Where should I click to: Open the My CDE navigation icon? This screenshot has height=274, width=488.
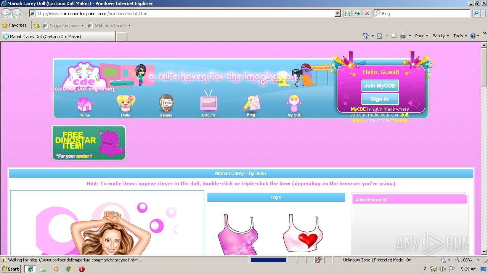294,106
